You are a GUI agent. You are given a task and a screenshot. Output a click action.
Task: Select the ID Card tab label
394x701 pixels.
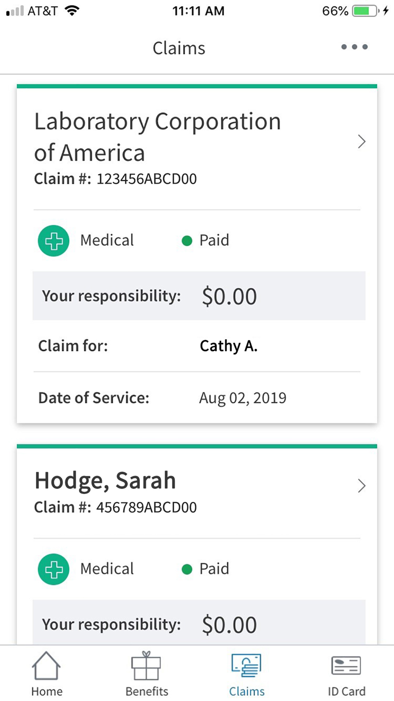[x=346, y=692]
